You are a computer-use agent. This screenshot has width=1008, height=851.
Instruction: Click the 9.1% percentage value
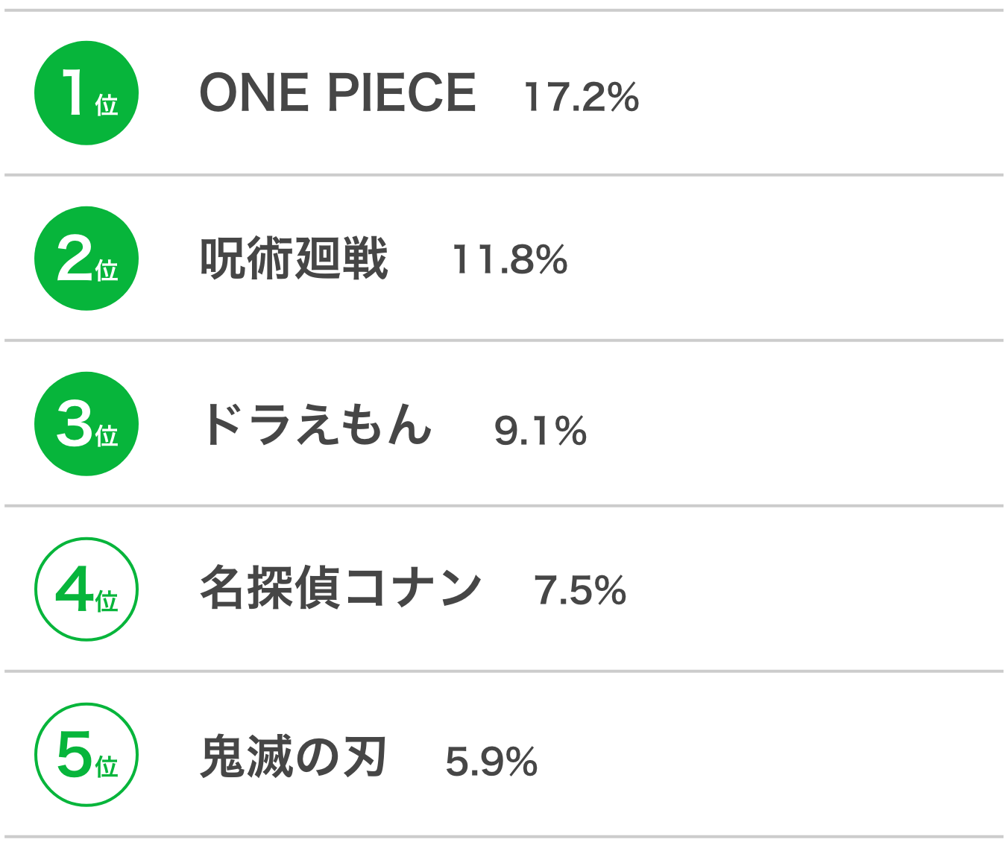(x=541, y=431)
